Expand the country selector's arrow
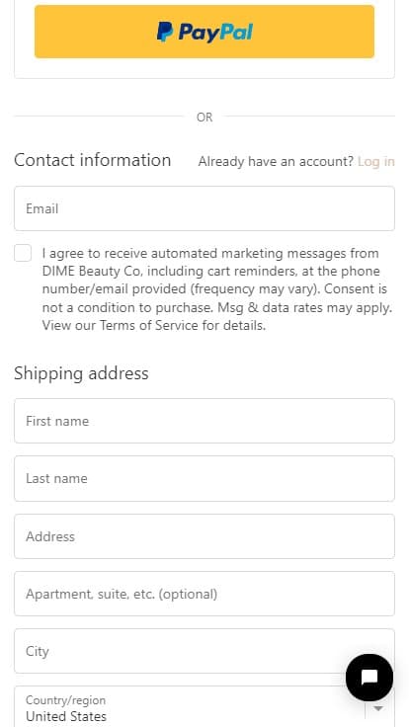This screenshot has width=409, height=727. pyautogui.click(x=378, y=708)
